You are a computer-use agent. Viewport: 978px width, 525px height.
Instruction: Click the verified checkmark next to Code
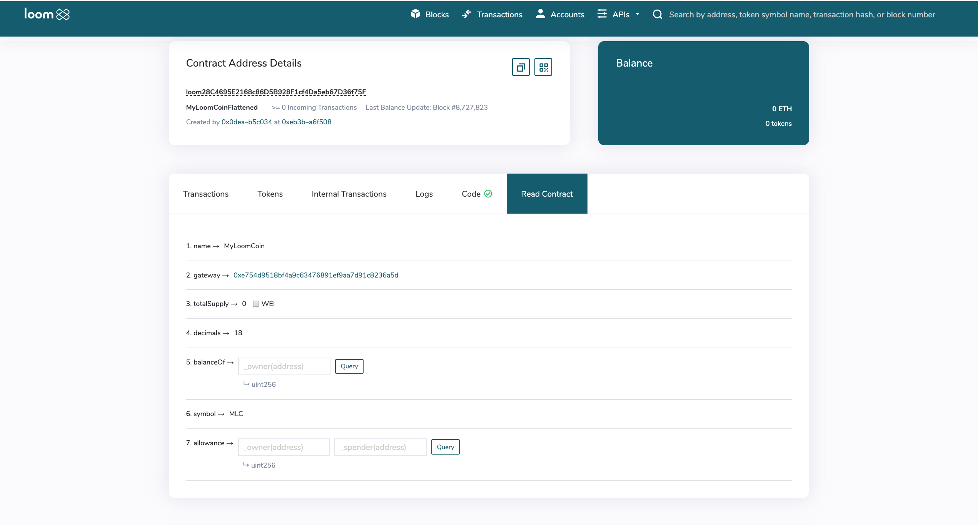(x=488, y=194)
